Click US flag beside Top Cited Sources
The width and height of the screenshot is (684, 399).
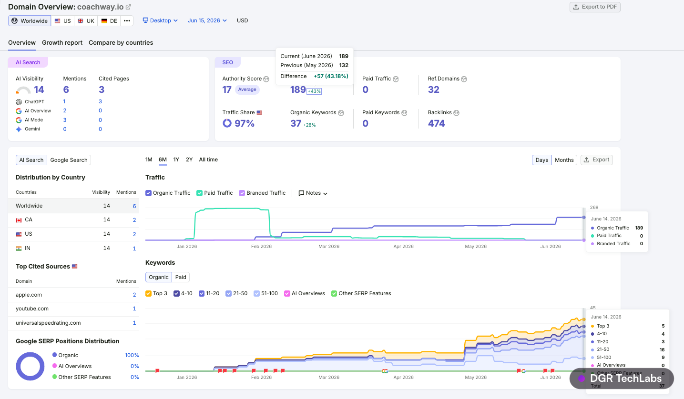coord(74,267)
